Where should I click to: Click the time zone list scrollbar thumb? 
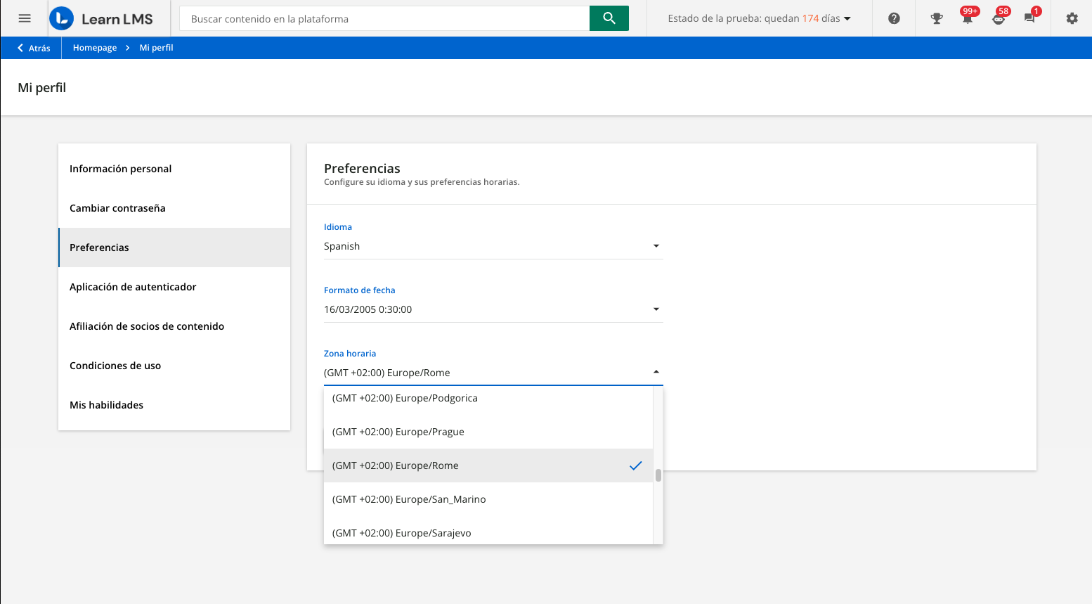tap(658, 475)
